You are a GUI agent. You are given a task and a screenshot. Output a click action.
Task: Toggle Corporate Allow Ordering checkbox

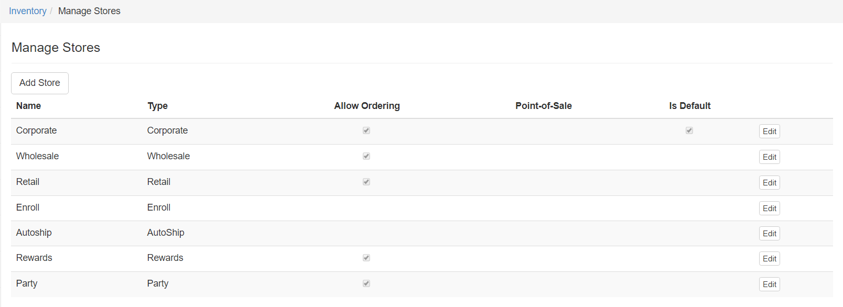[366, 130]
